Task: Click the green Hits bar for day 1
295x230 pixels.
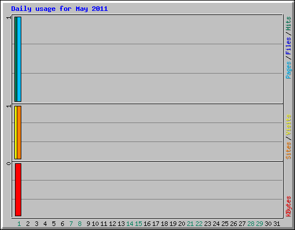Action: pos(16,59)
